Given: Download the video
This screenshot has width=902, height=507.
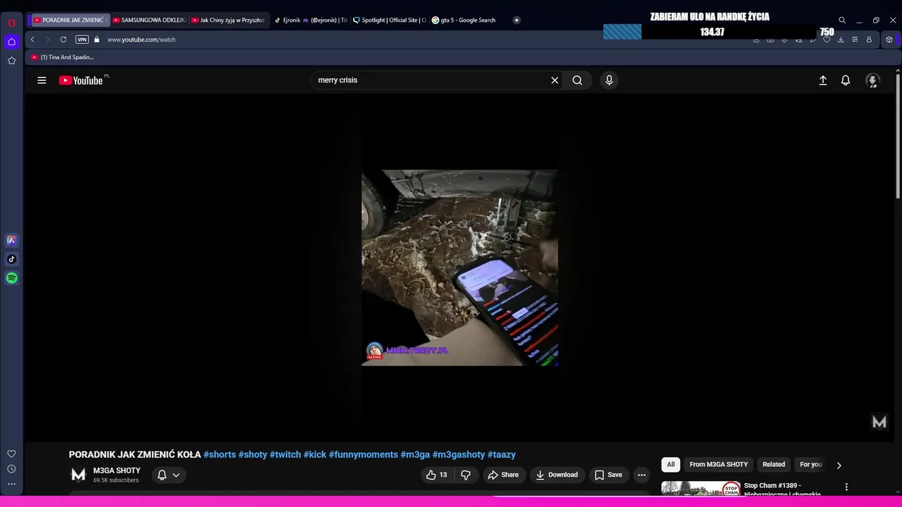Looking at the screenshot, I should coord(557,475).
